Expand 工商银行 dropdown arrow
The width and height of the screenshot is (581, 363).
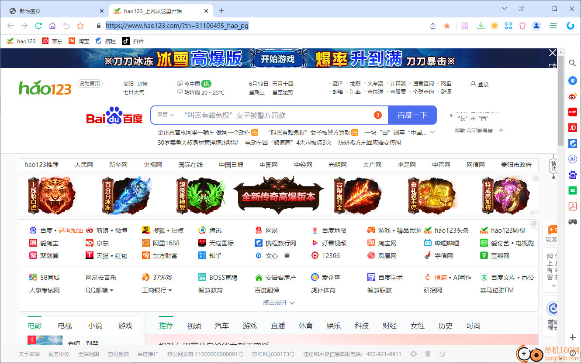[170, 290]
